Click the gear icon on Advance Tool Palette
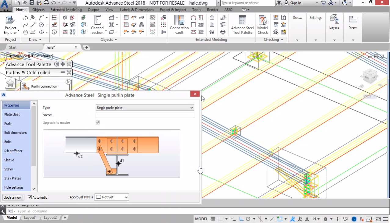The image size is (390, 223). coord(56,64)
